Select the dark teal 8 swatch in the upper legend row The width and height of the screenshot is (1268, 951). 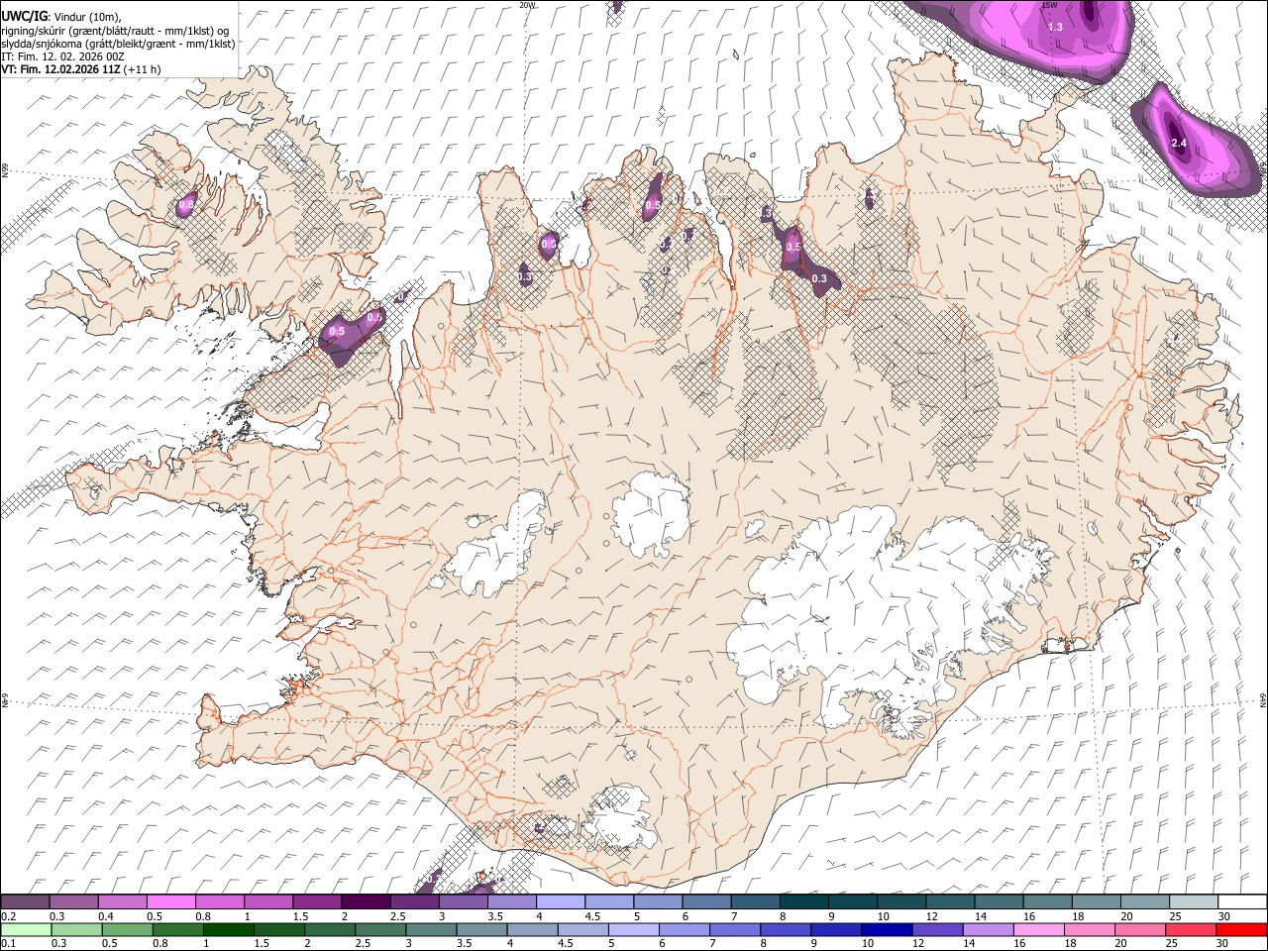click(804, 901)
